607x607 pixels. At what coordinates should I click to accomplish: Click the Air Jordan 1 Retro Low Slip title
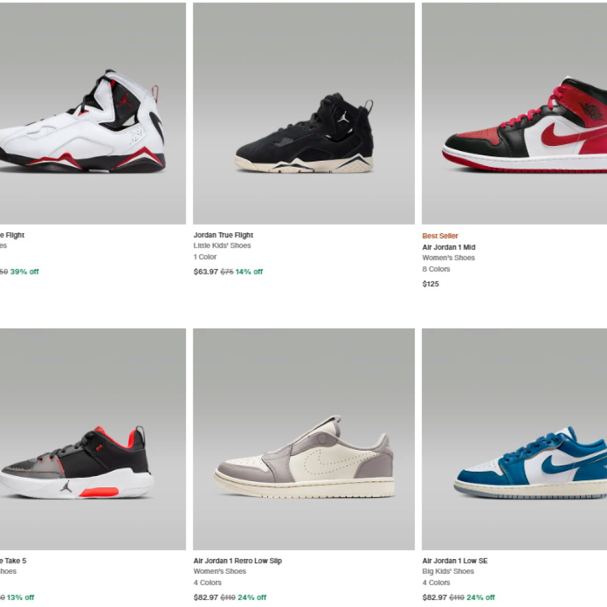point(238,561)
